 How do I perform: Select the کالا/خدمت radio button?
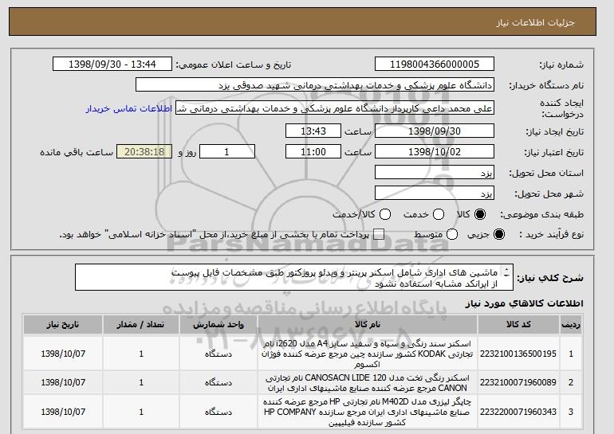(385, 214)
